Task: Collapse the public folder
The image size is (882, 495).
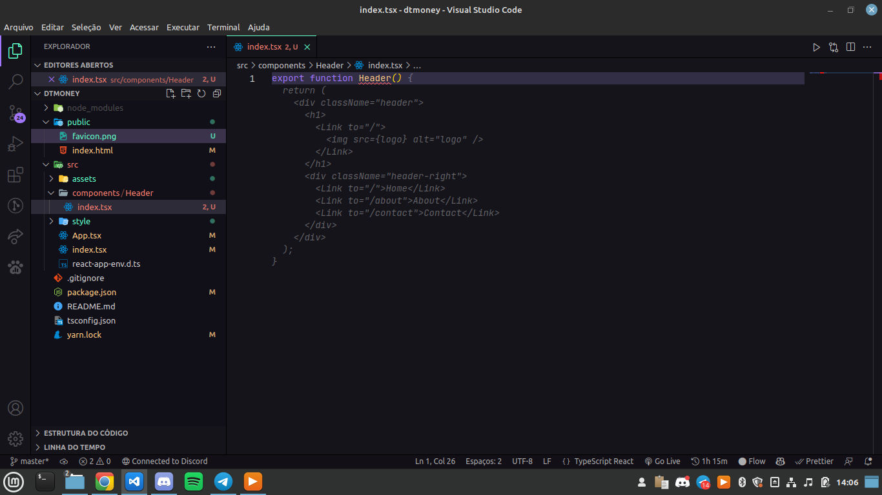Action: (128, 122)
